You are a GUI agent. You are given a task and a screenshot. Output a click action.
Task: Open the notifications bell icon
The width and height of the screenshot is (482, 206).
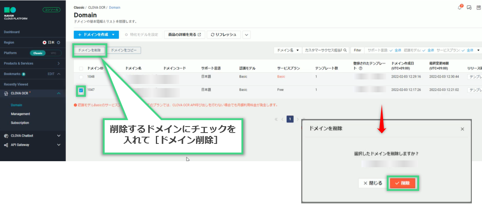(459, 8)
